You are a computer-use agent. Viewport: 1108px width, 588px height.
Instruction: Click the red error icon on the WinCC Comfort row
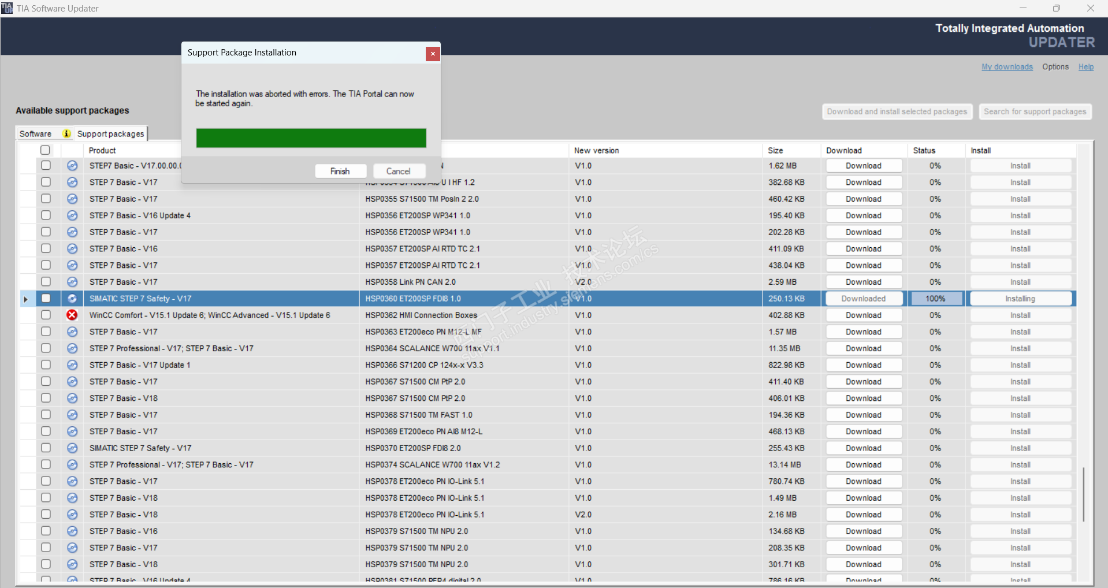72,315
